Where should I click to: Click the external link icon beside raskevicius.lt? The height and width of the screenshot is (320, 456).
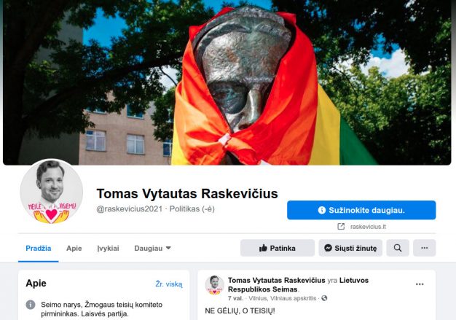341,226
